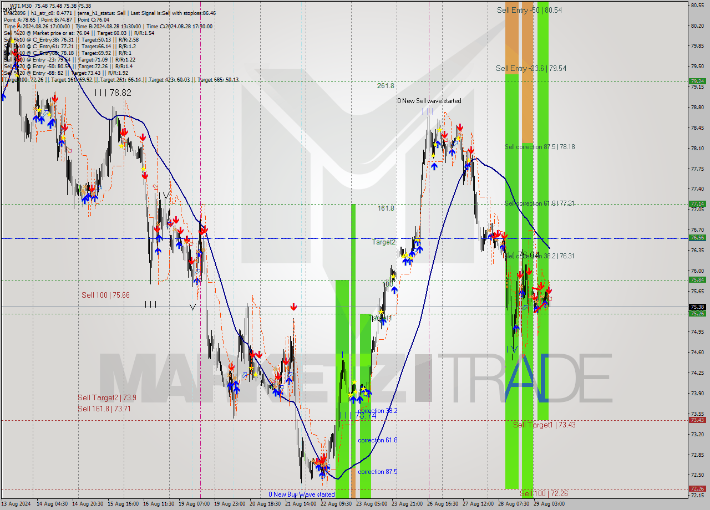Click the 'Sell 100 | 72.26' label
The width and height of the screenshot is (710, 510).
tap(544, 493)
